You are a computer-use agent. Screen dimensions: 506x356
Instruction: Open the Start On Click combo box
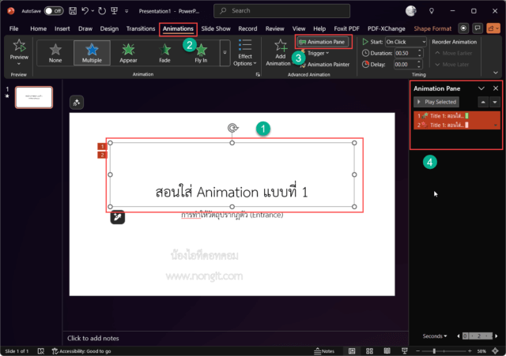(406, 42)
